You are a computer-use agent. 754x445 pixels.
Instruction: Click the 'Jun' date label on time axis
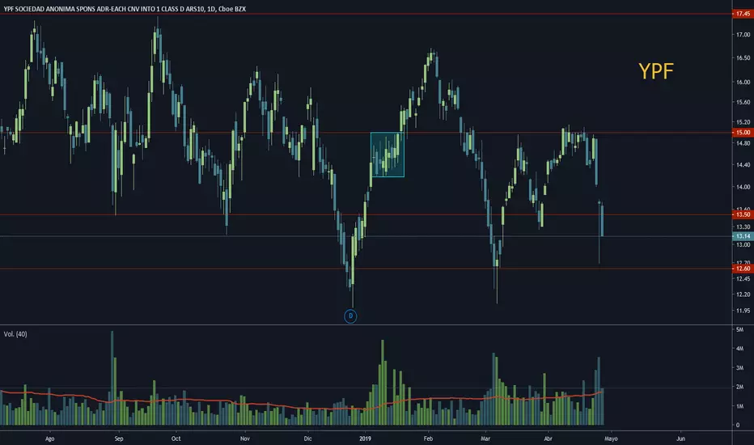680,439
